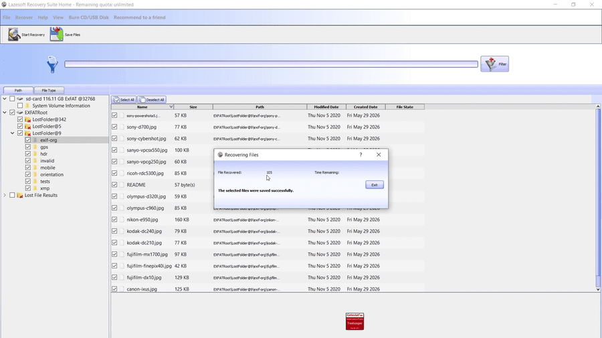Sort by the File State column header
This screenshot has height=338, width=602.
(405, 107)
